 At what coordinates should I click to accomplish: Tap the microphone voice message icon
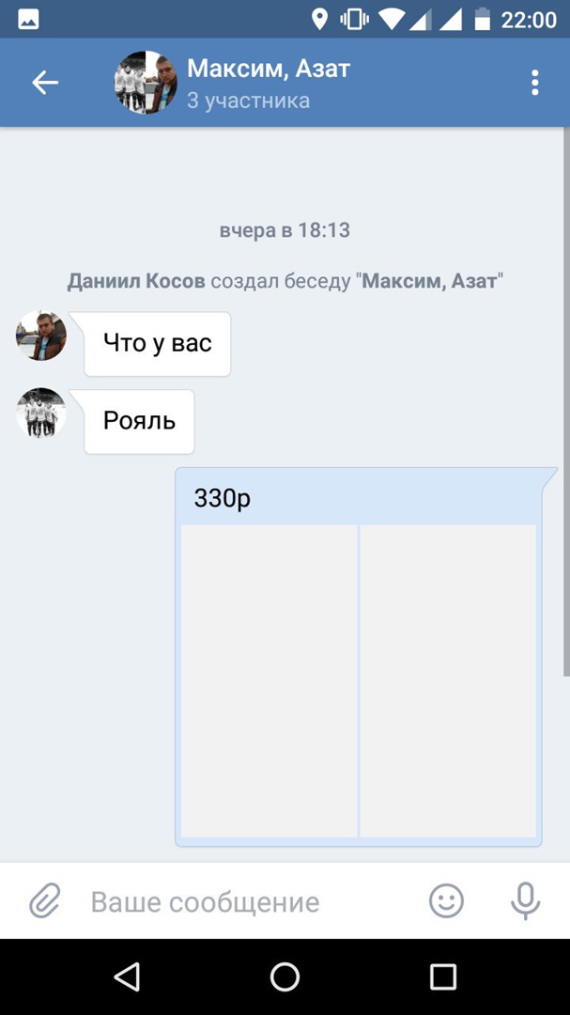[x=525, y=900]
